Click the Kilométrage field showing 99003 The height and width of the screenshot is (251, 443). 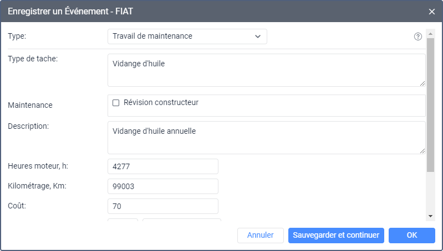click(163, 186)
